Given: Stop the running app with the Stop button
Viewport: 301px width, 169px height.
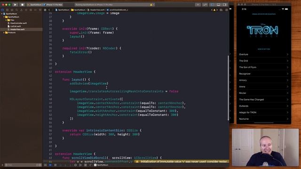Looking at the screenshot, I should (x=22, y=5).
